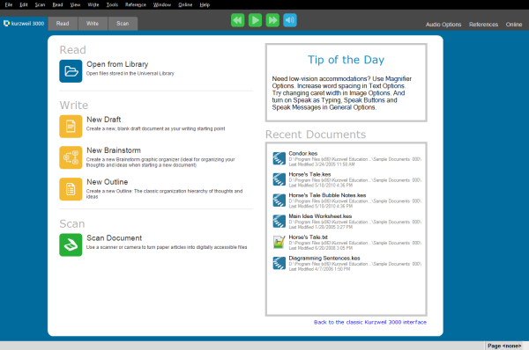Open the View menu
Viewport: 529px width, 350px height.
tap(75, 4)
